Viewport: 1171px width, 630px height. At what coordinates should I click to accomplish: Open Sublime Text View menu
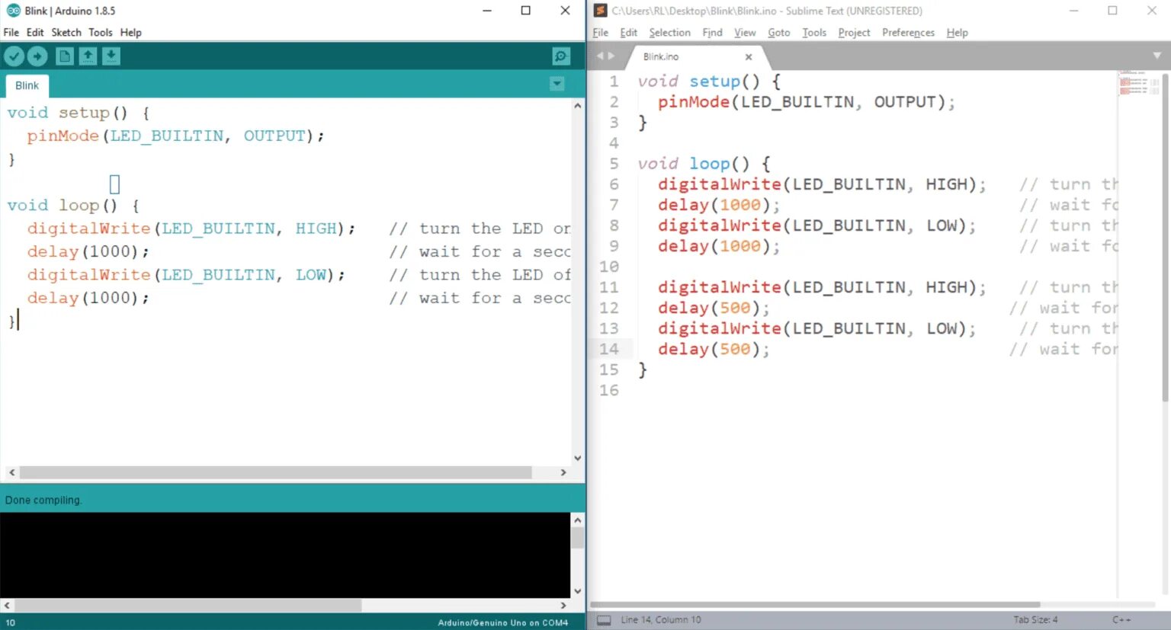(x=745, y=33)
